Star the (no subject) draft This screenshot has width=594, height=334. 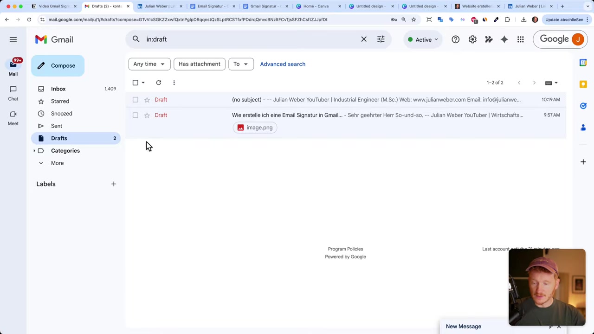point(147,100)
